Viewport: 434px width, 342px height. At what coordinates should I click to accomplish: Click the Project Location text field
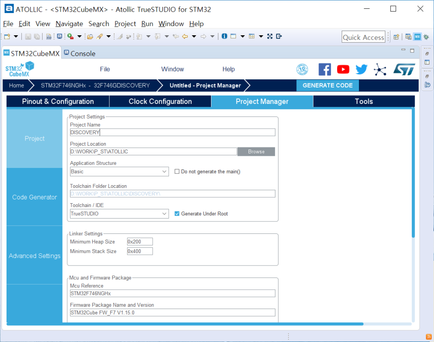point(153,151)
